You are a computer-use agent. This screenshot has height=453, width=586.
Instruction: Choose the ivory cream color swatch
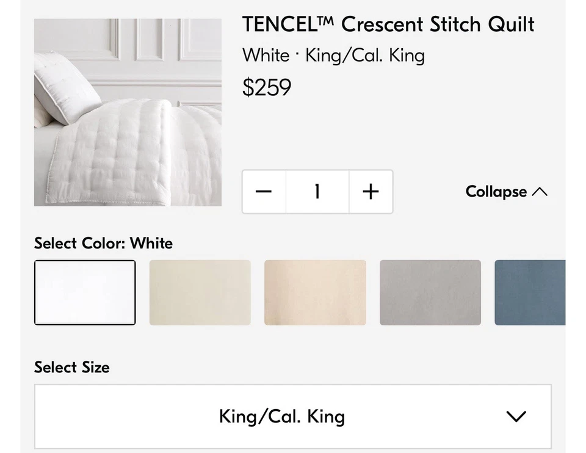200,292
